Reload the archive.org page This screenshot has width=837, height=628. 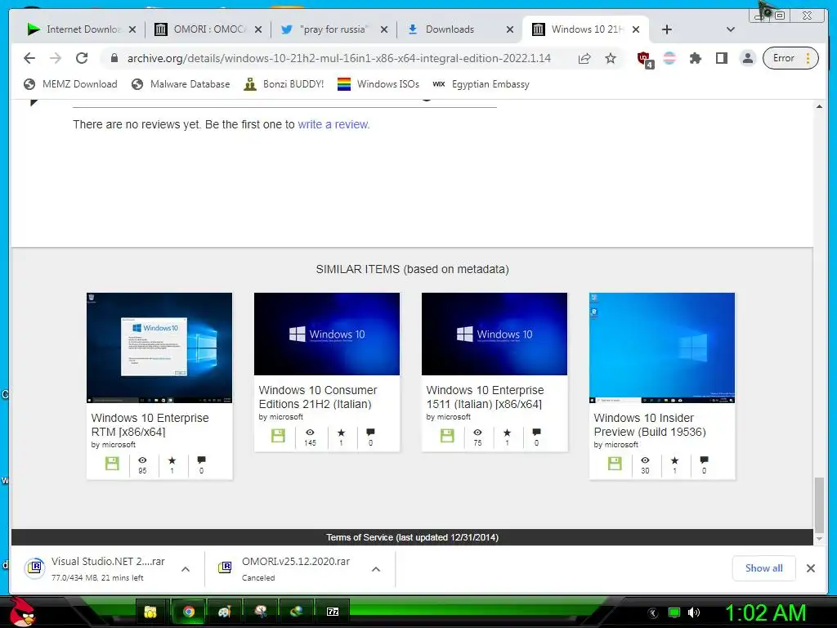82,58
